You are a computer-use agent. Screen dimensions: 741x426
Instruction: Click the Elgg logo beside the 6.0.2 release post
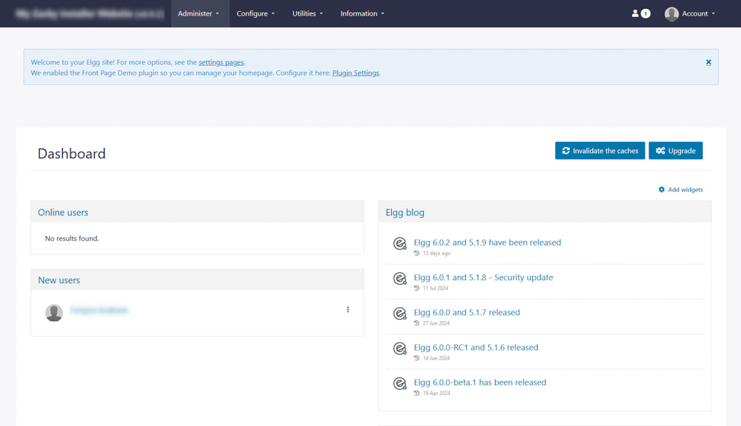point(400,243)
